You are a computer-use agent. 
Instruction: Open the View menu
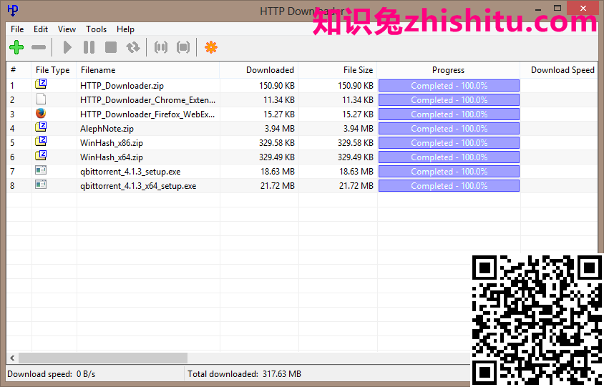coord(67,29)
